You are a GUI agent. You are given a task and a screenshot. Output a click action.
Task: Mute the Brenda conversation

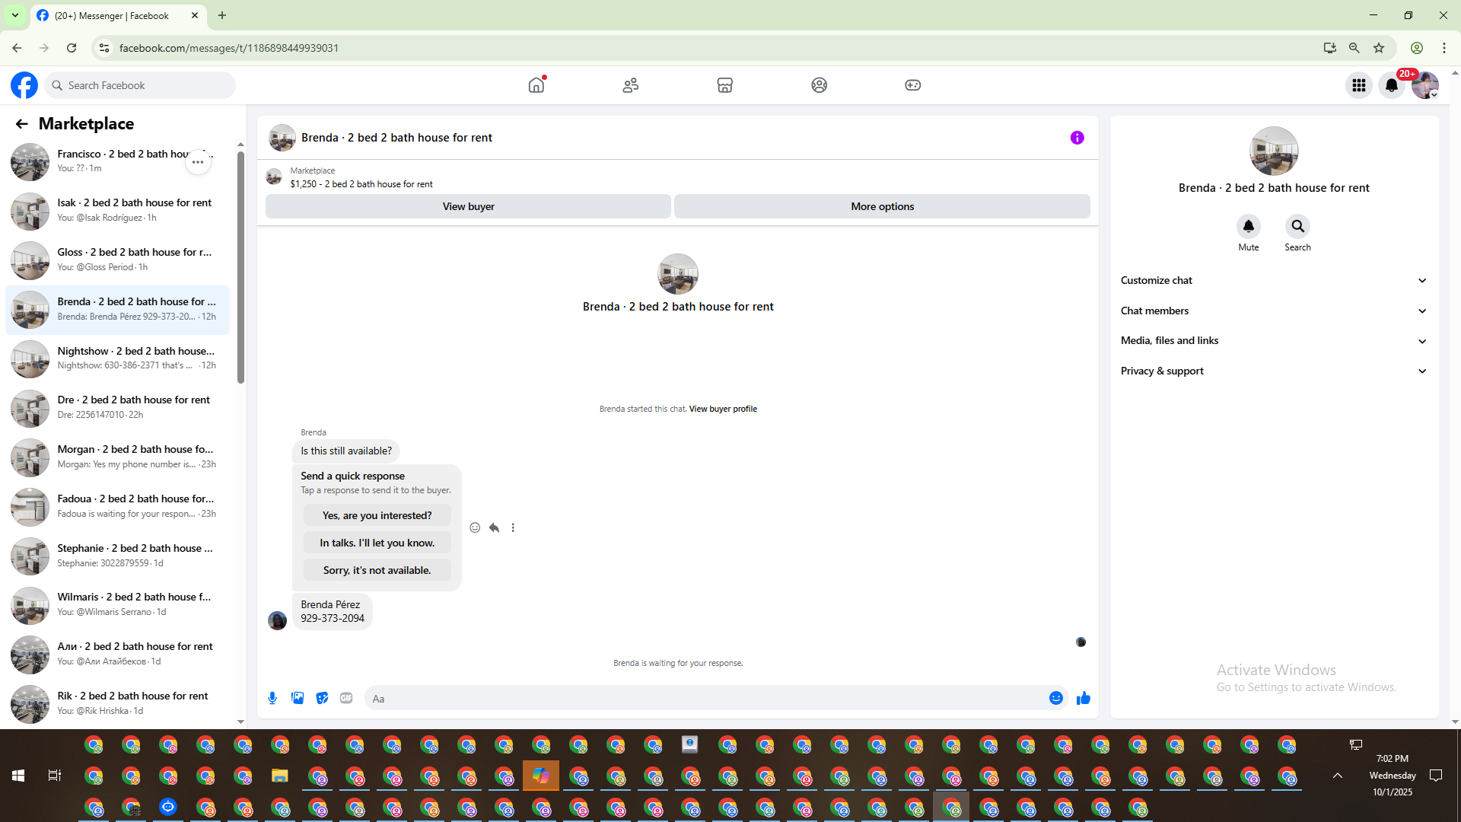pos(1249,227)
